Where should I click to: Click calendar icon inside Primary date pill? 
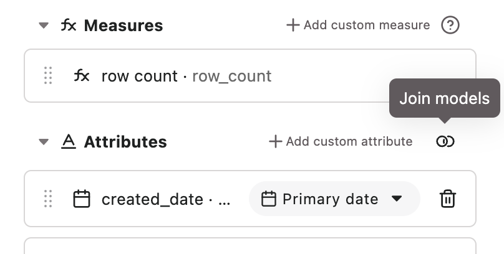pyautogui.click(x=269, y=199)
